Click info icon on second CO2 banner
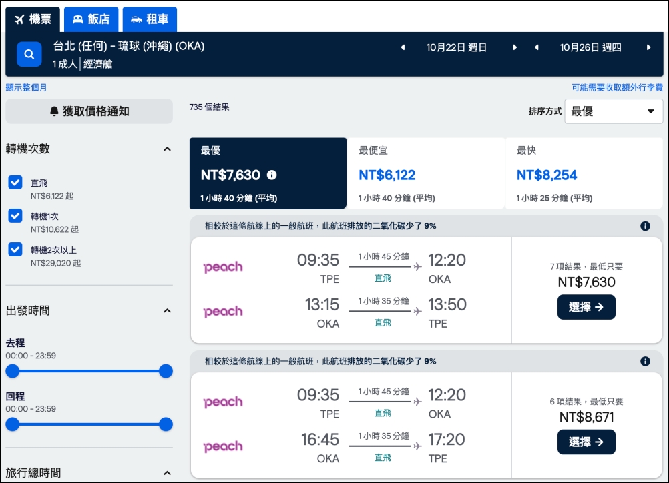 point(645,361)
